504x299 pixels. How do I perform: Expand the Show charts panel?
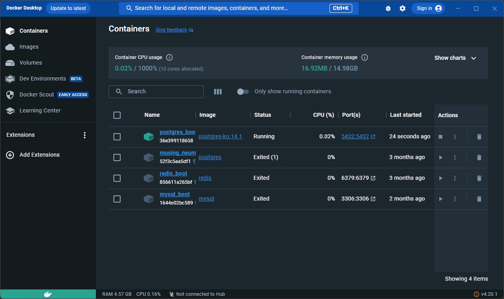455,58
